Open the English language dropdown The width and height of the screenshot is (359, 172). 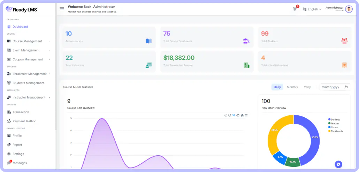point(312,9)
